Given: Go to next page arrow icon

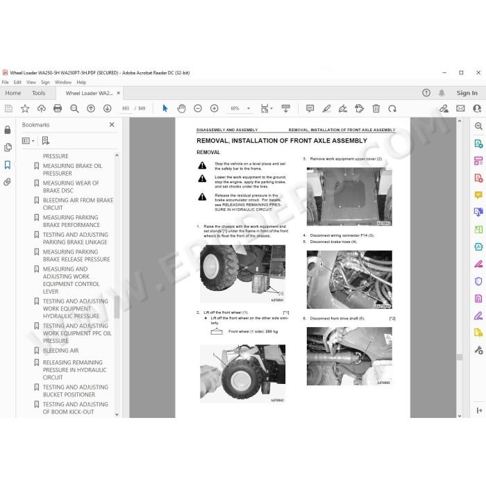Looking at the screenshot, I should coord(107,108).
